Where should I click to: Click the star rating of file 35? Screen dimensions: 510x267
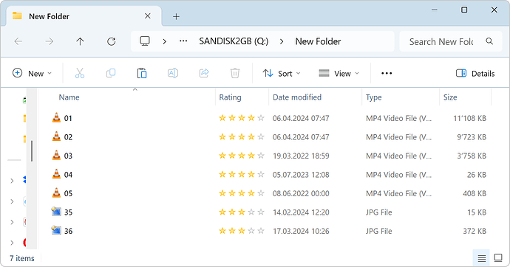242,212
